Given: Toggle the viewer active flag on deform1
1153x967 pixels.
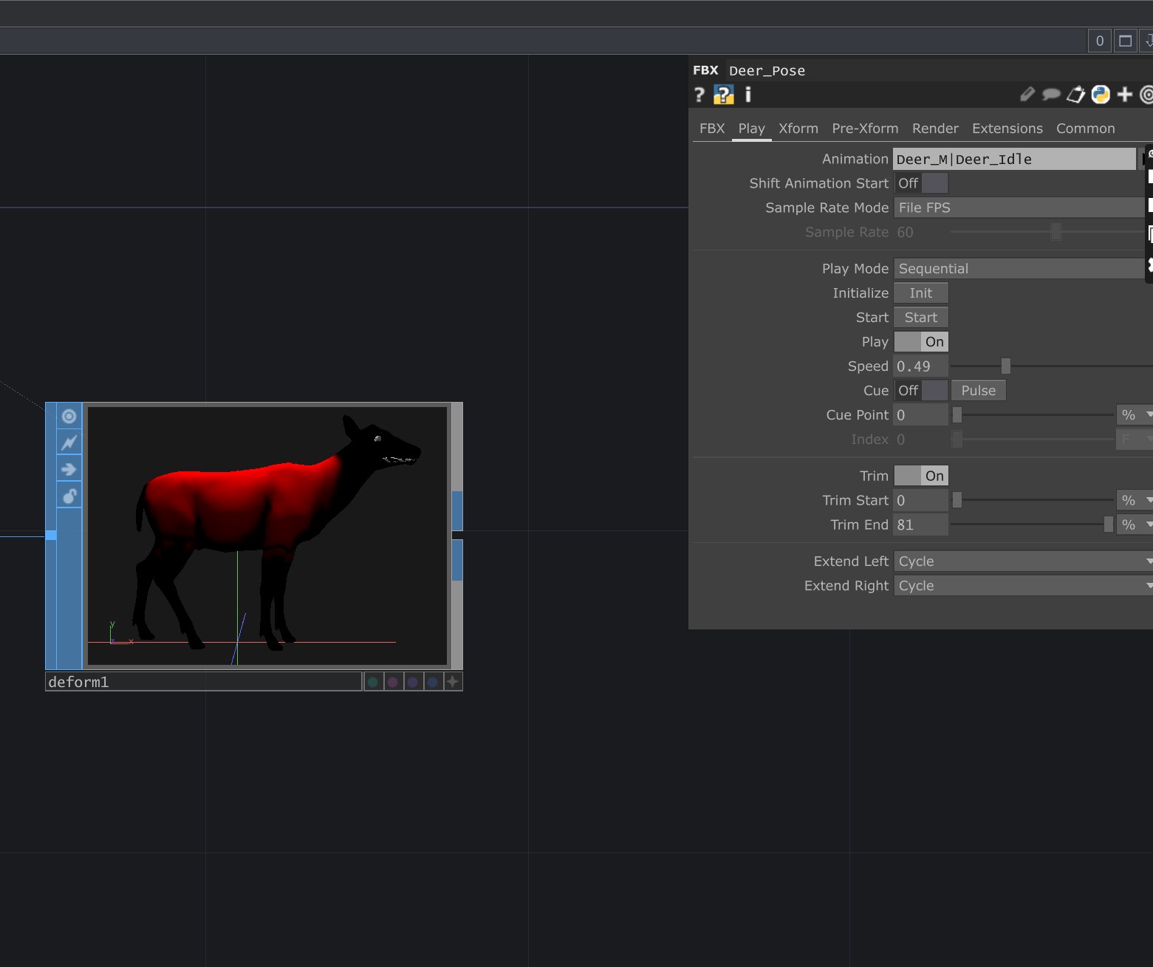Looking at the screenshot, I should (x=69, y=416).
